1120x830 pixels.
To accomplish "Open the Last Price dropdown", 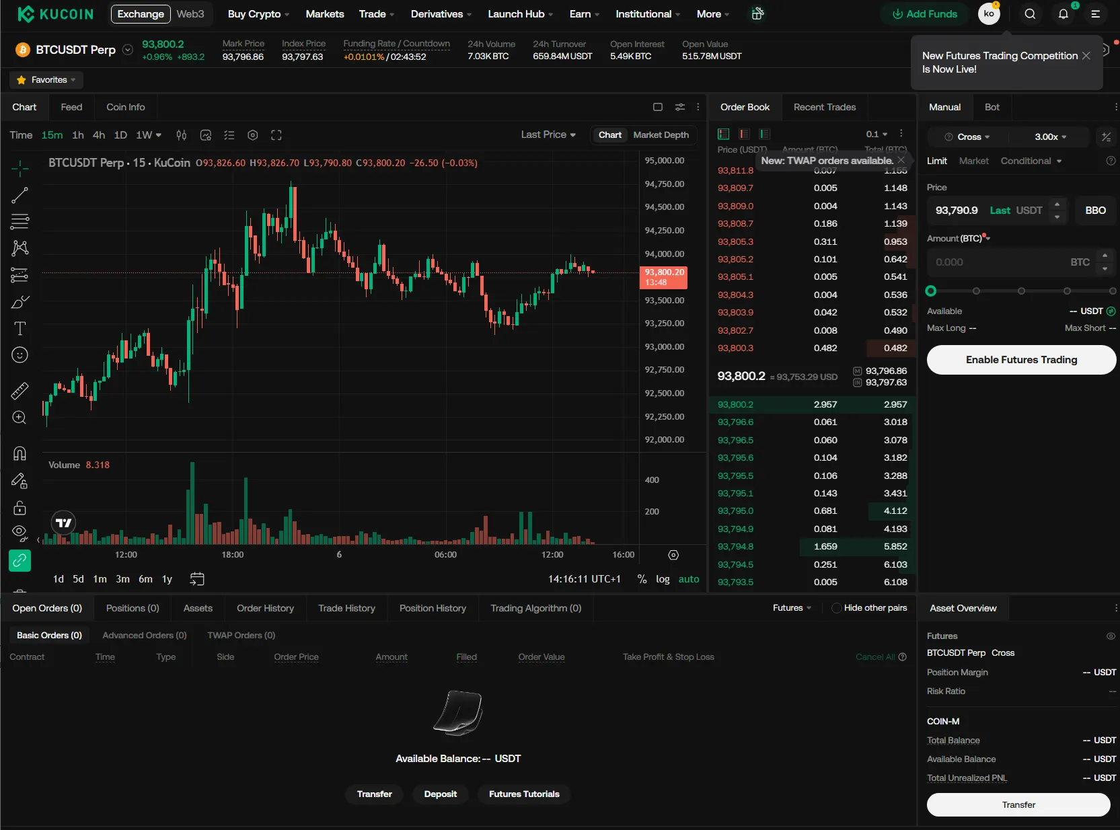I will [548, 135].
